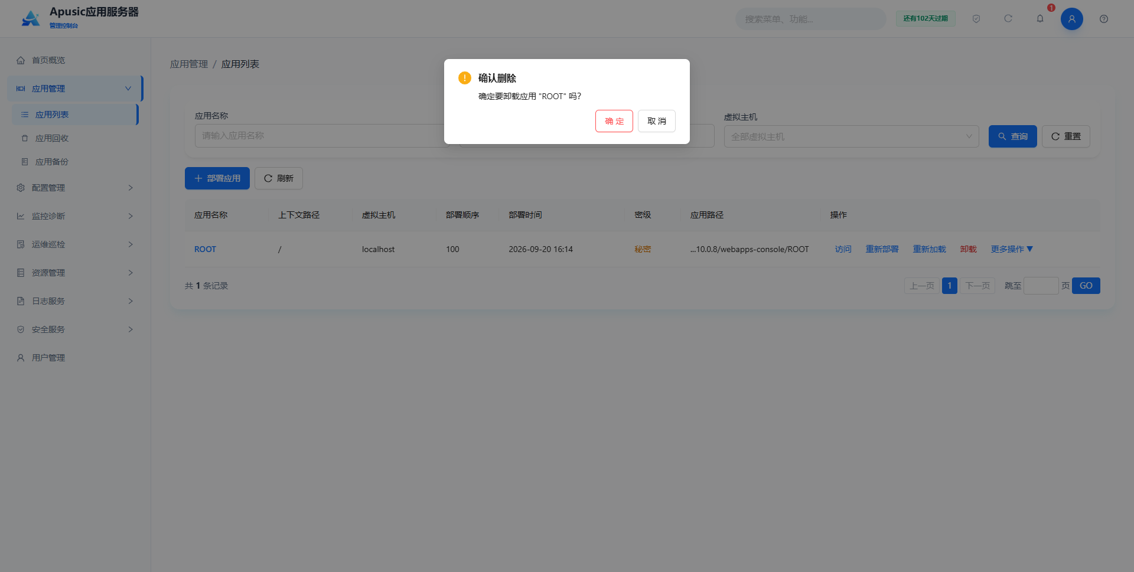The image size is (1134, 572).
Task: Click the help question mark icon
Action: (x=1103, y=19)
